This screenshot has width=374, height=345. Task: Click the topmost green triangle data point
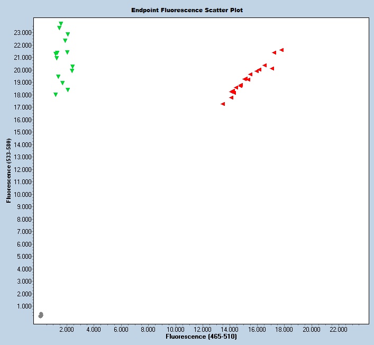(61, 24)
